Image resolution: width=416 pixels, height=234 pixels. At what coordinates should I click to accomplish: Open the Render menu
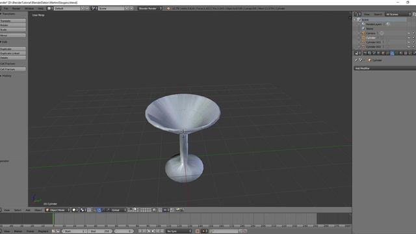(16, 8)
